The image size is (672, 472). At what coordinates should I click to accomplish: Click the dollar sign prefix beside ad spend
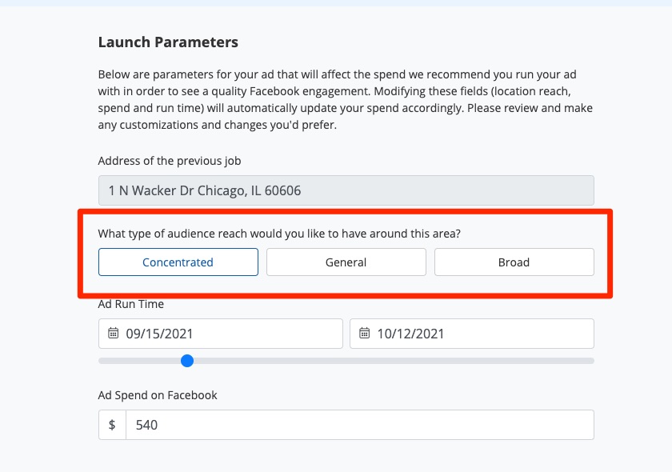112,425
